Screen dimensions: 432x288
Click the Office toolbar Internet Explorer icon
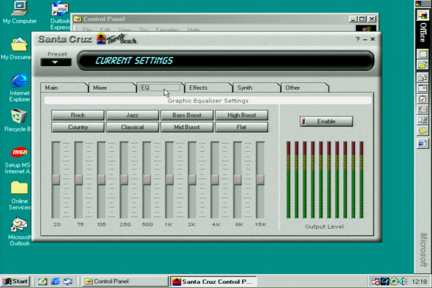point(423,143)
